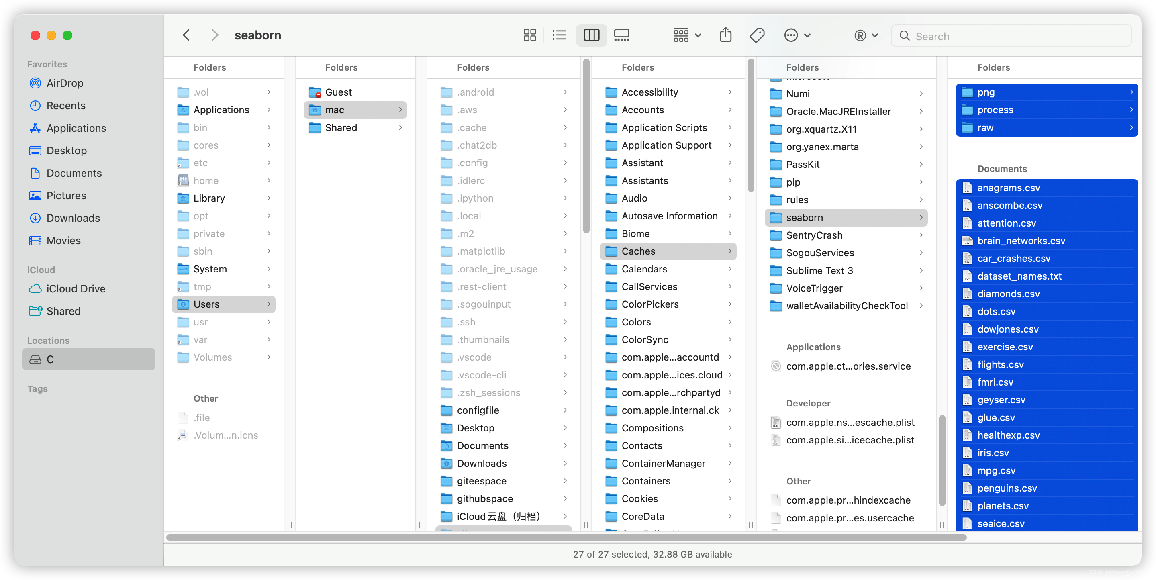This screenshot has height=580, width=1156.
Task: Go back with the left arrow
Action: [187, 35]
